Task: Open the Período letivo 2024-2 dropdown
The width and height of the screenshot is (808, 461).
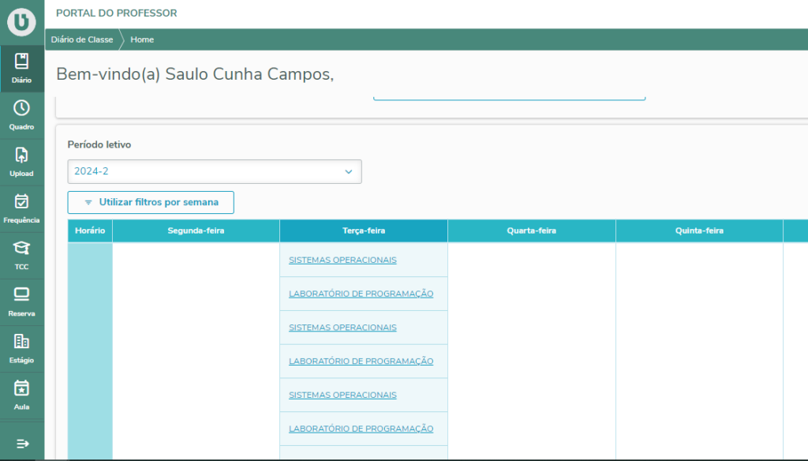Action: 214,171
